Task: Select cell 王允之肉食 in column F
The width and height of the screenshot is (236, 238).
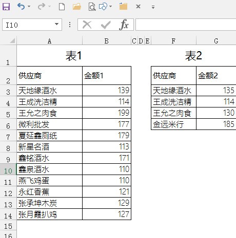Action: (173, 113)
